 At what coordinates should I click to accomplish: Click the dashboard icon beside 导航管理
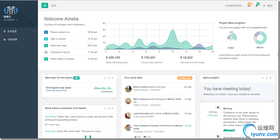pos(5,40)
